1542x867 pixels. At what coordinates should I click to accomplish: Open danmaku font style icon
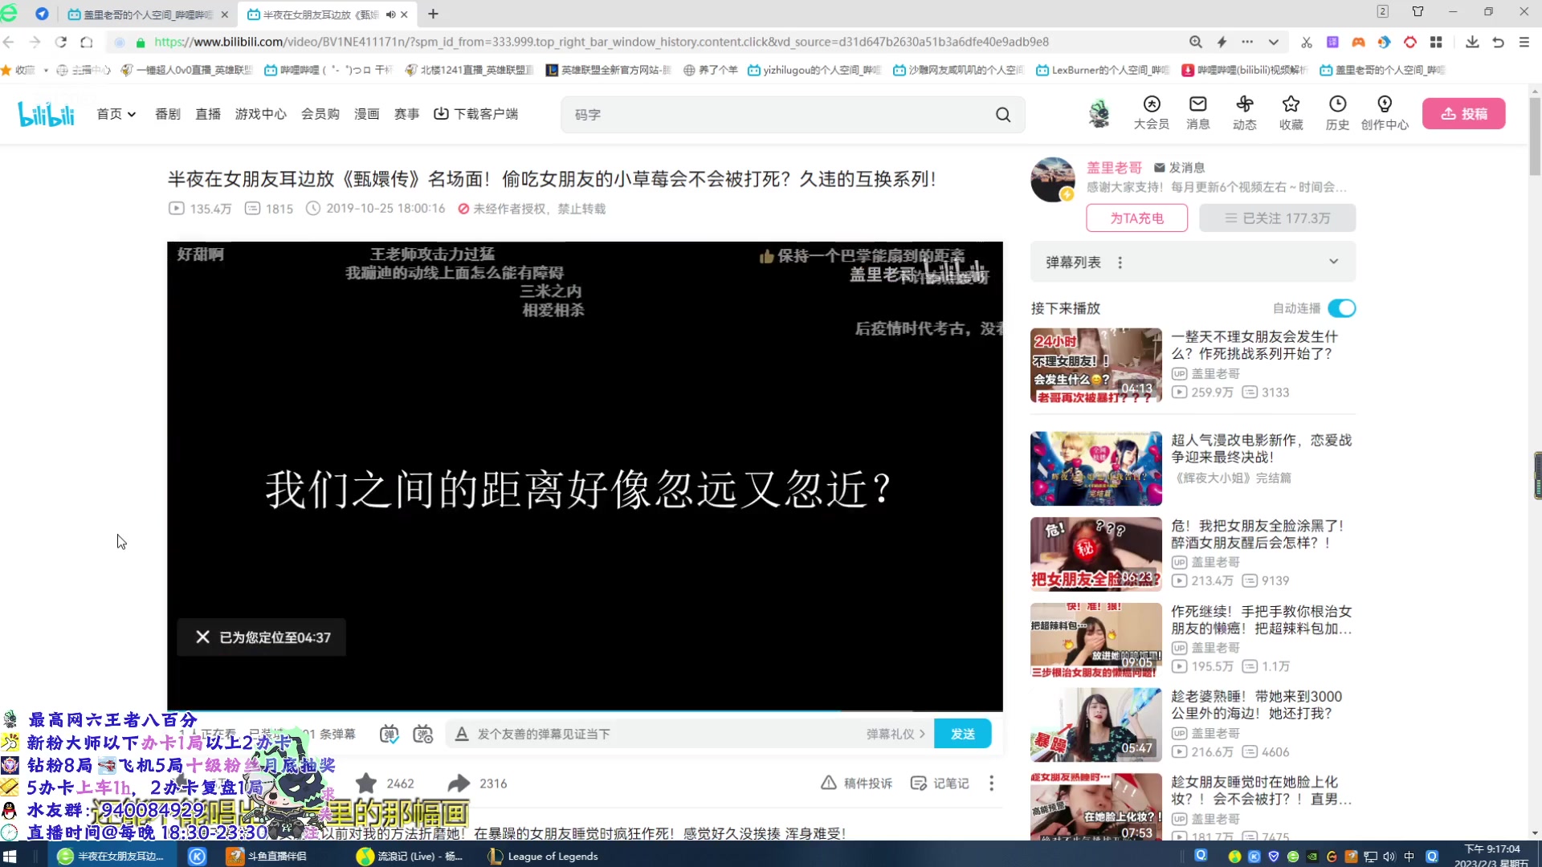(x=462, y=734)
